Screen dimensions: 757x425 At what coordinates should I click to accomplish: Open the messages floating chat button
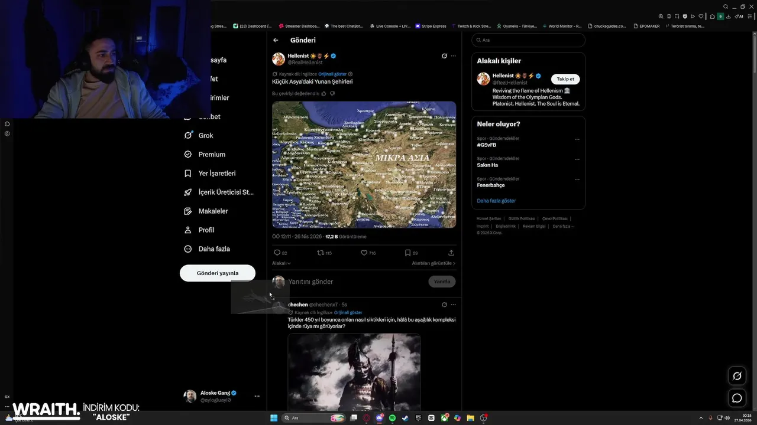(737, 398)
